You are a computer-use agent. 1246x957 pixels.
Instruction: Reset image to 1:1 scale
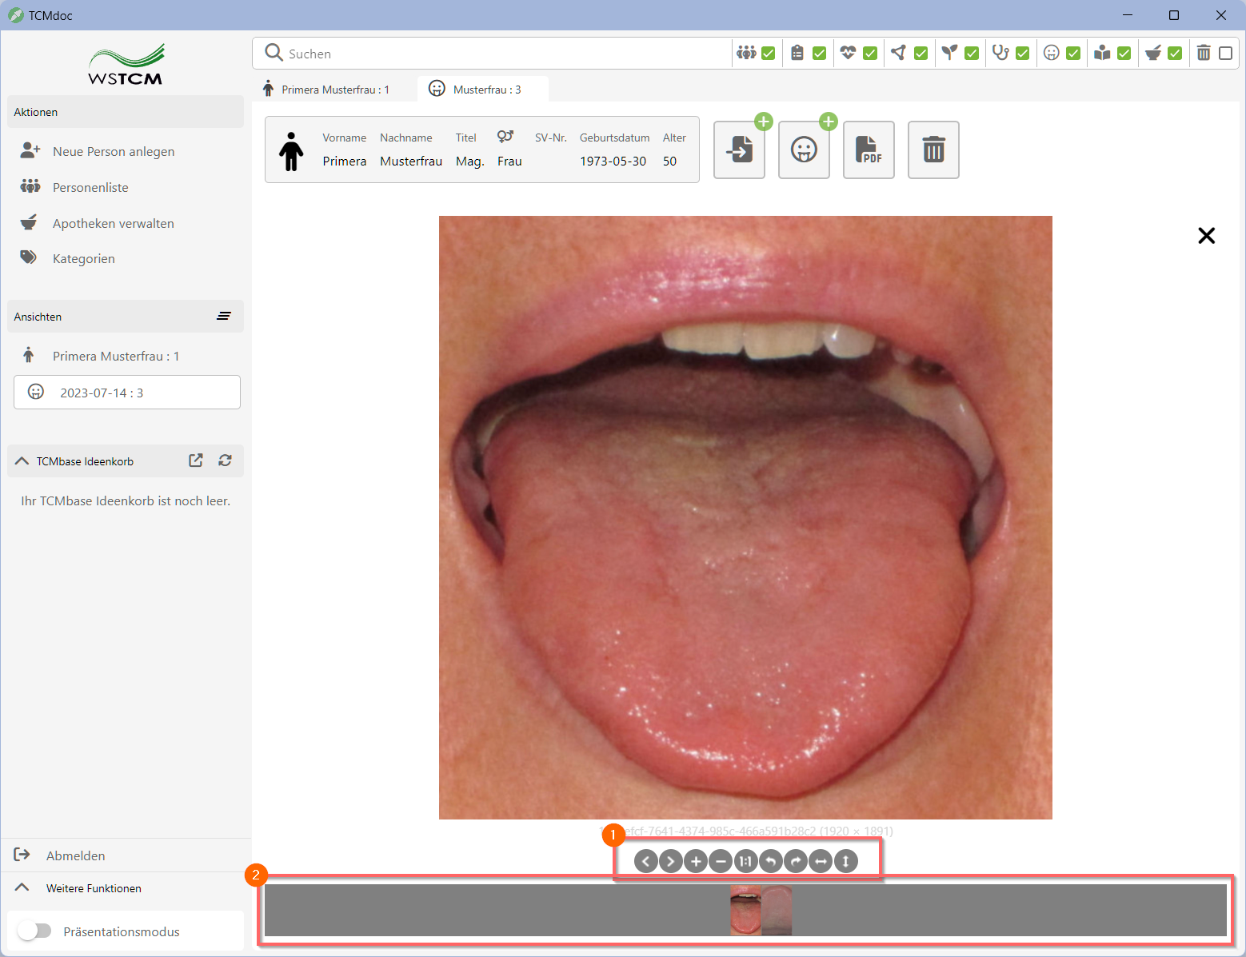pos(745,861)
